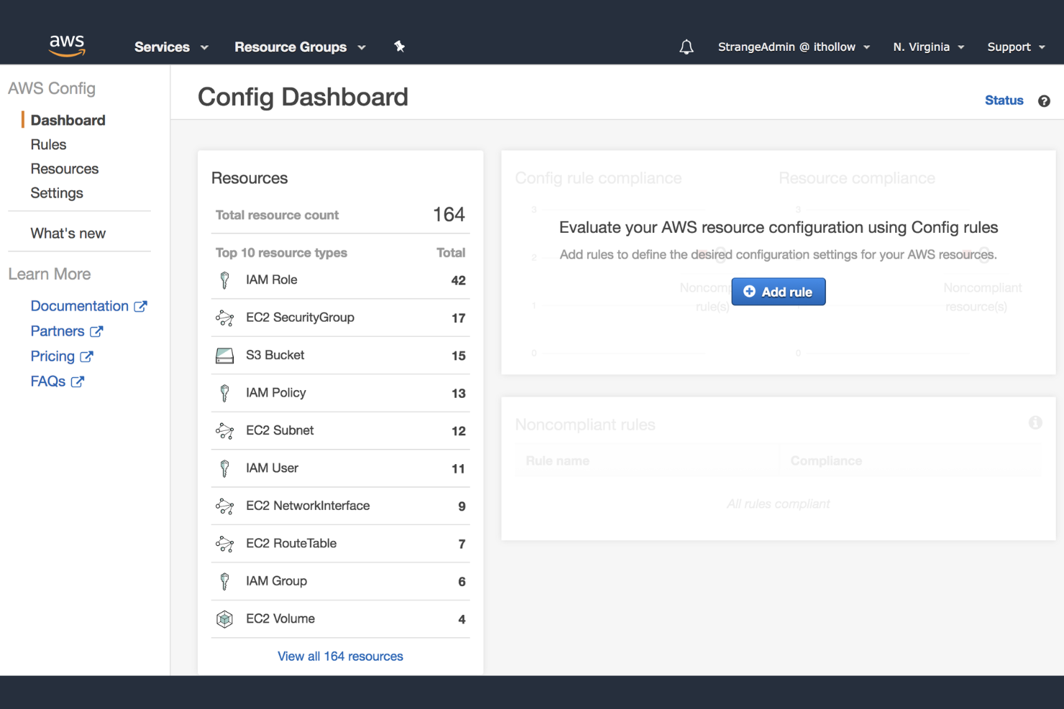Click the EC2 Volume cube icon
Screen dimensions: 1064x709
coord(225,618)
